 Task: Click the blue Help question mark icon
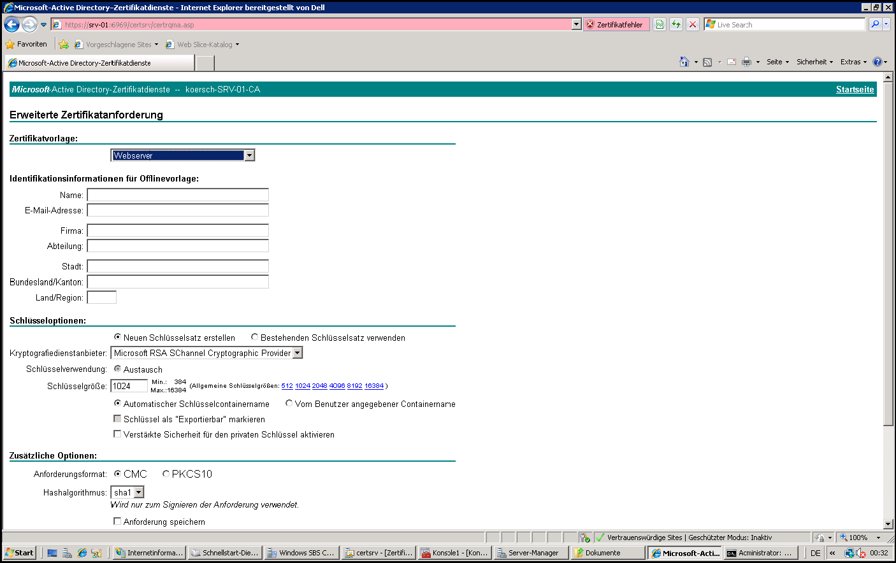coord(877,62)
